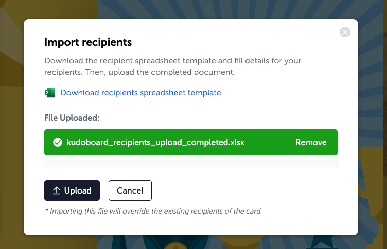The width and height of the screenshot is (387, 249).
Task: Click the empty bar beneath the uploaded file
Action: pos(191,164)
